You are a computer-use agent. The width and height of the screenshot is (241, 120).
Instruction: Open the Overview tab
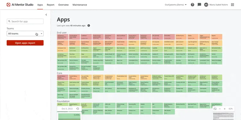coord(63,5)
